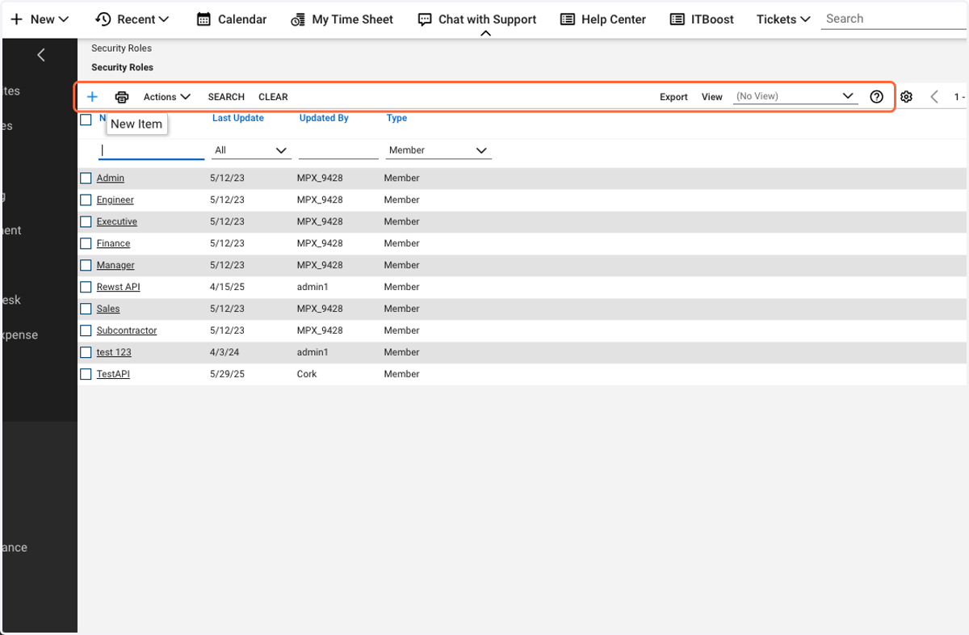Sort by Type column header

pos(396,118)
